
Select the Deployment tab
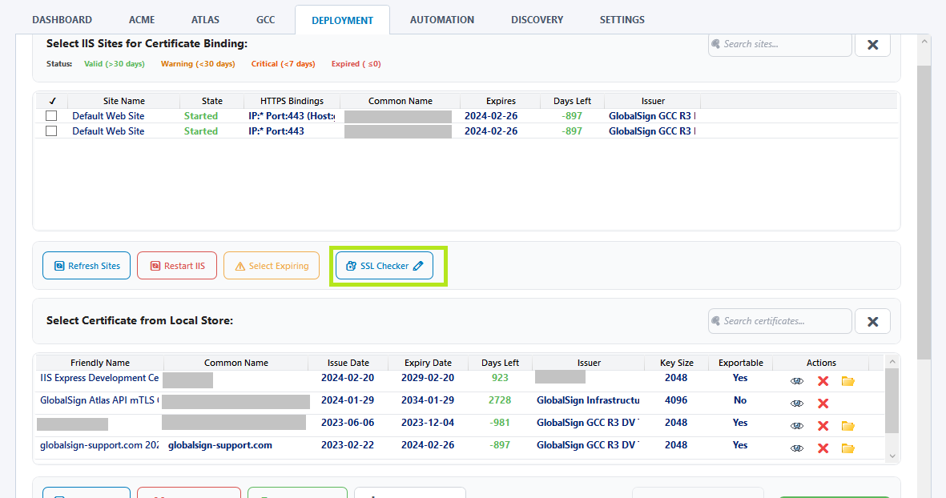pos(342,20)
